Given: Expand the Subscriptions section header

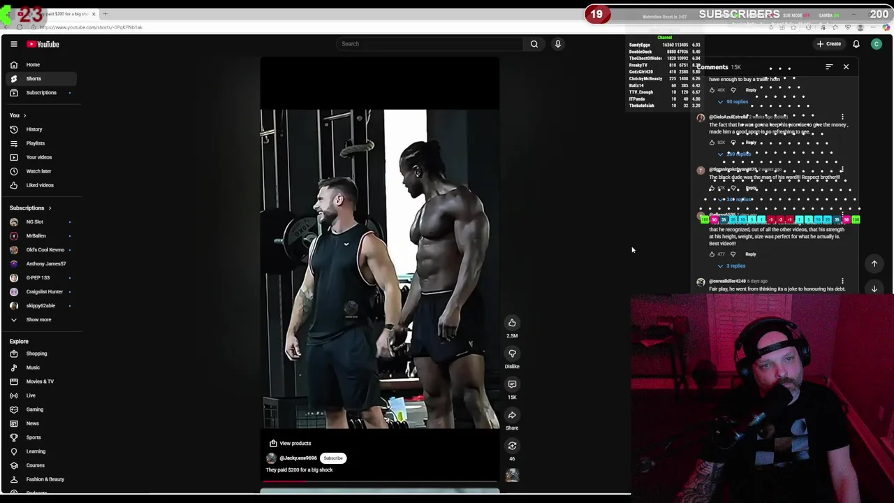Looking at the screenshot, I should click(31, 208).
